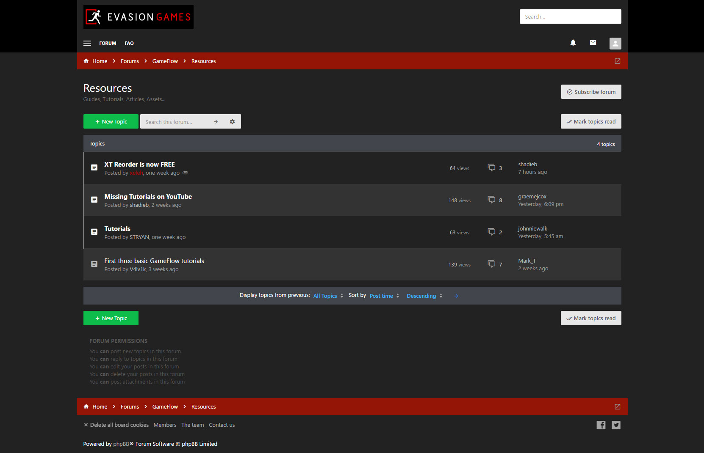Click topic icon for XT Reorder
The height and width of the screenshot is (453, 704).
[x=94, y=167]
